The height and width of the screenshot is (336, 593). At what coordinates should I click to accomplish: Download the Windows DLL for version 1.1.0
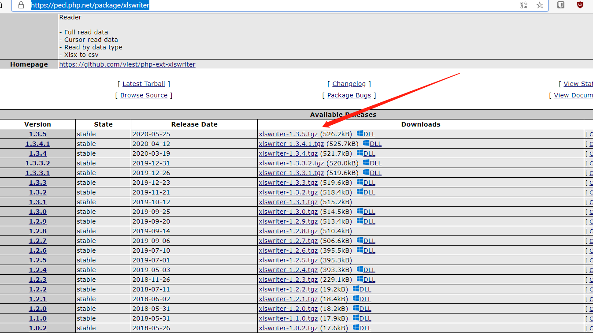pyautogui.click(x=362, y=318)
